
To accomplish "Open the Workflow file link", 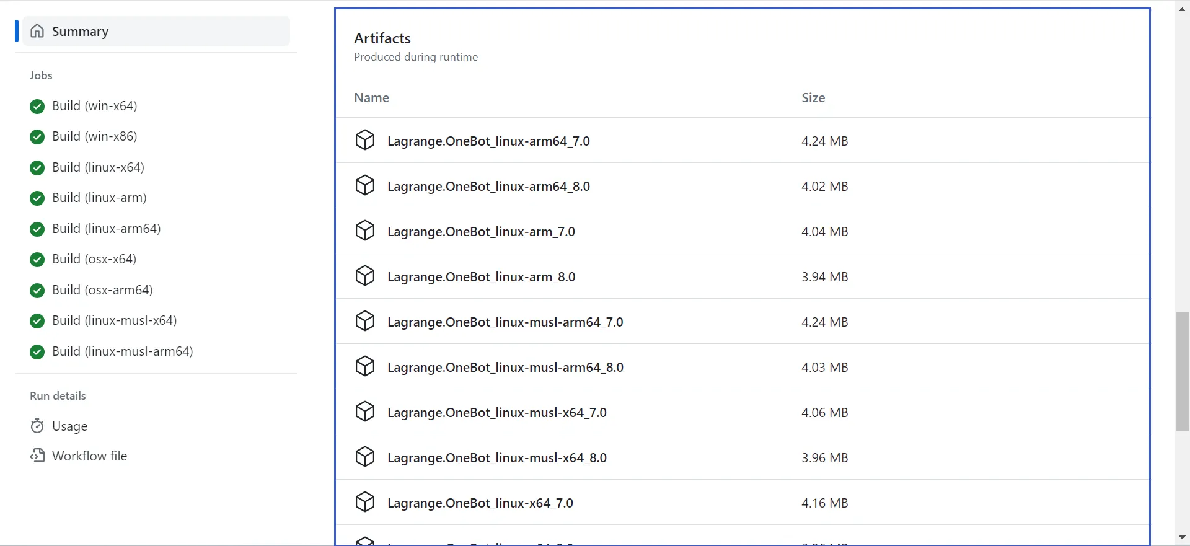I will tap(90, 456).
